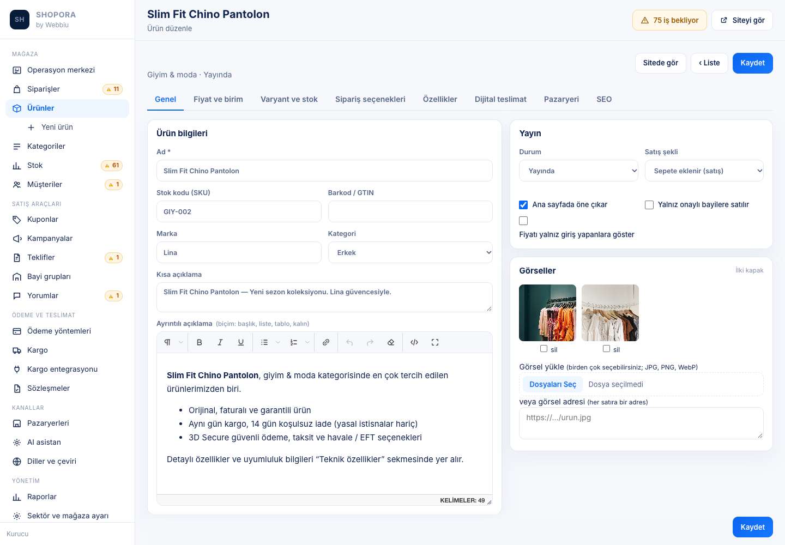This screenshot has height=545, width=785.
Task: Tick the Fiyatı yalnız giriş yapanlara göster checkbox
Action: (523, 221)
